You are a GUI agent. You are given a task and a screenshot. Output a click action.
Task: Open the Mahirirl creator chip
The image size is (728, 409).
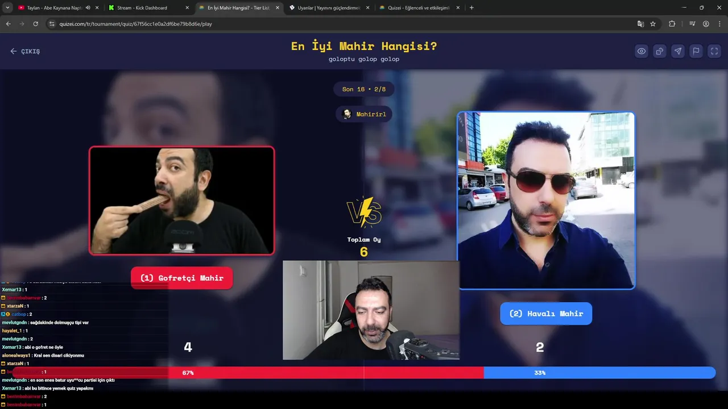(x=364, y=114)
